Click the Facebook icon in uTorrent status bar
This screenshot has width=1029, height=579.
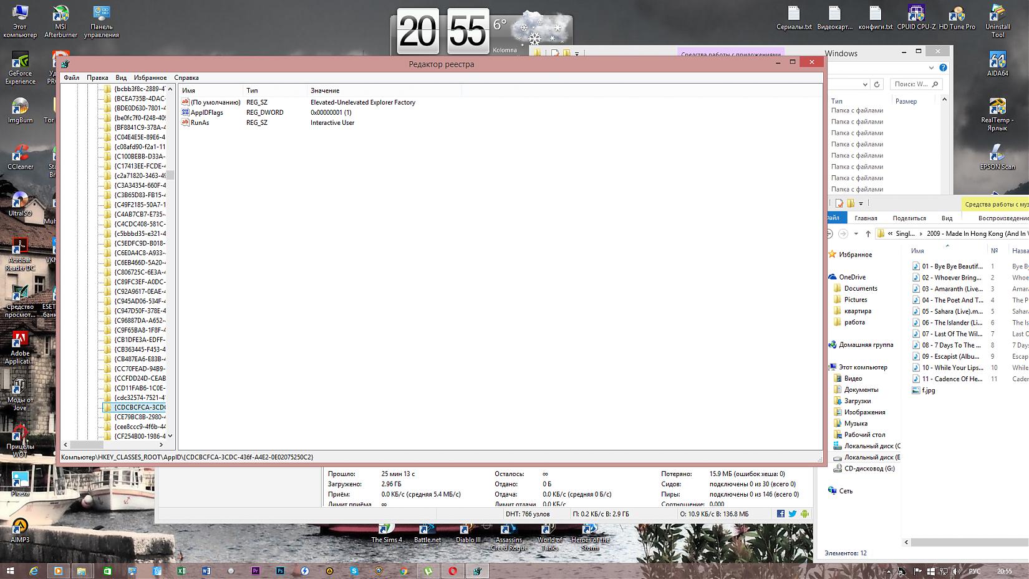tap(780, 514)
